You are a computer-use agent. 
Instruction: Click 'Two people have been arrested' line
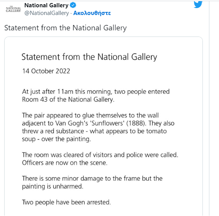click(67, 202)
